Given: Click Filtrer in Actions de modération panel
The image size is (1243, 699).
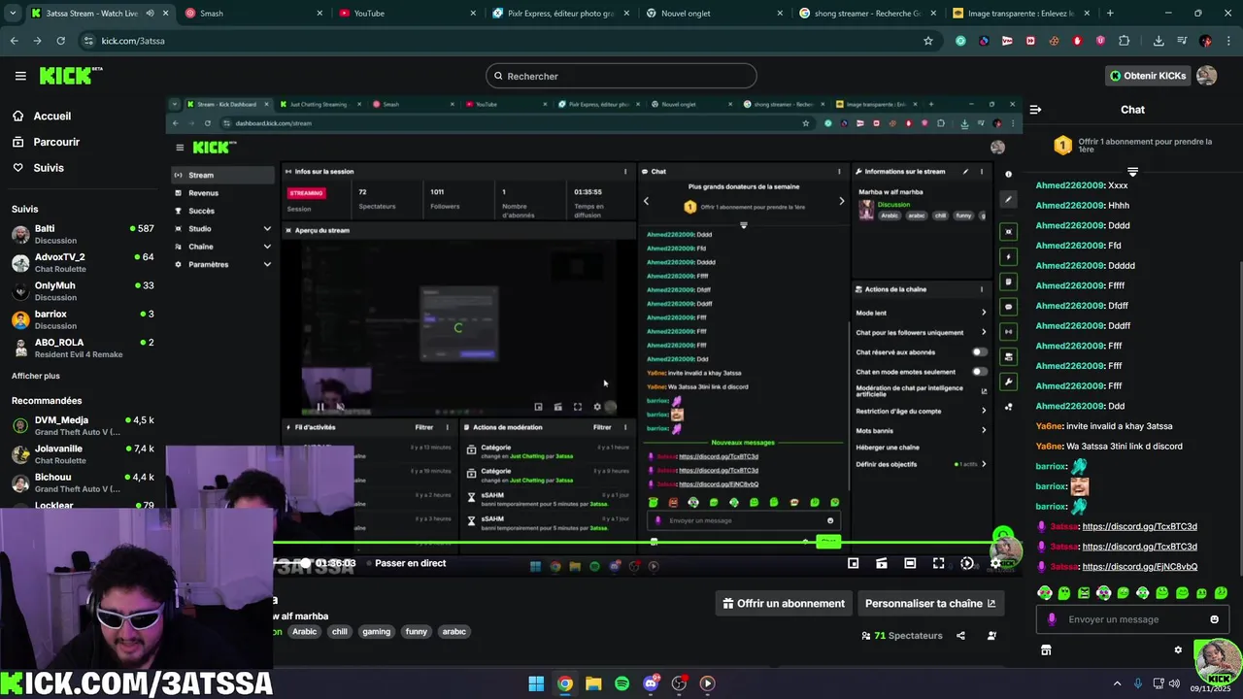Looking at the screenshot, I should click(x=602, y=427).
